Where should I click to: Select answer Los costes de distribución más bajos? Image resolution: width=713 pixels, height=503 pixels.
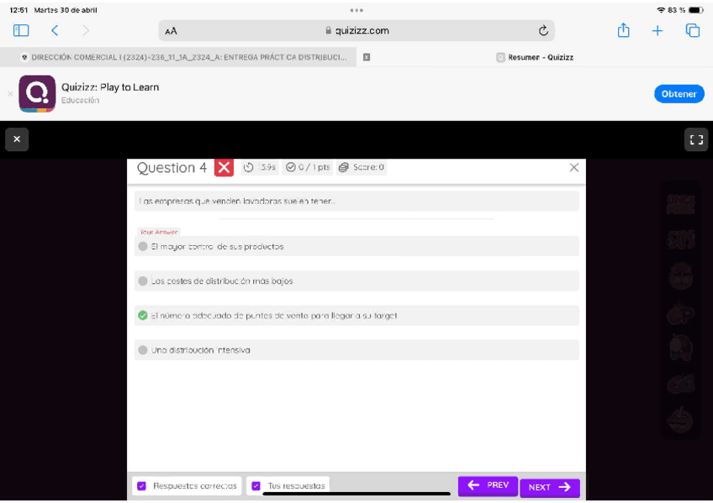point(357,280)
